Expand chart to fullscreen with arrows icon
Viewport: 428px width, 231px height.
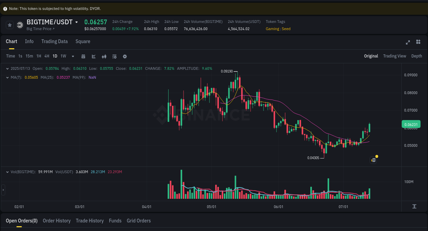click(408, 42)
